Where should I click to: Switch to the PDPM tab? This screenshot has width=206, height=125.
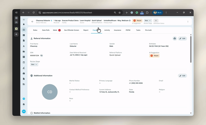(128, 30)
